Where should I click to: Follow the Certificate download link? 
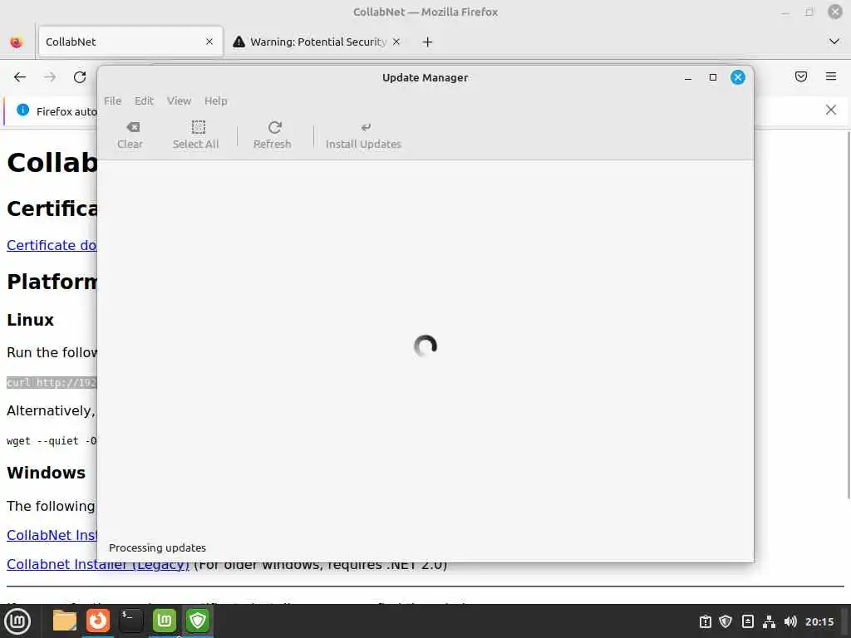coord(52,245)
